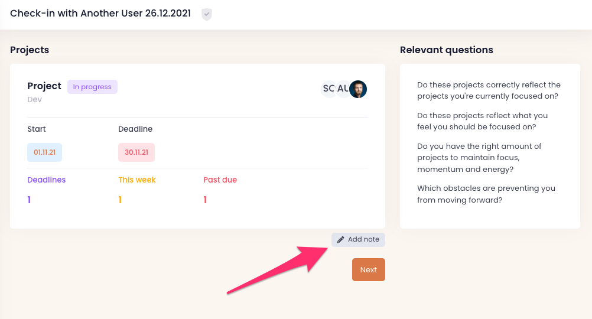Screen dimensions: 592x319
Task: Click the Dev label under Project
Action: point(34,100)
